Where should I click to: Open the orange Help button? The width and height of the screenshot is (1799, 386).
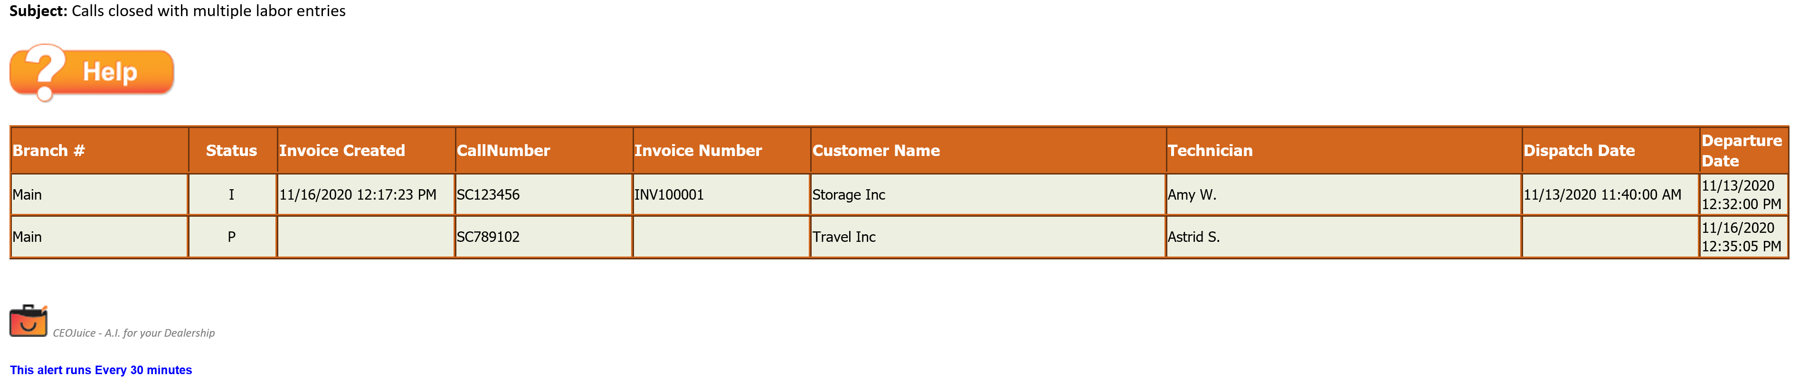(92, 72)
